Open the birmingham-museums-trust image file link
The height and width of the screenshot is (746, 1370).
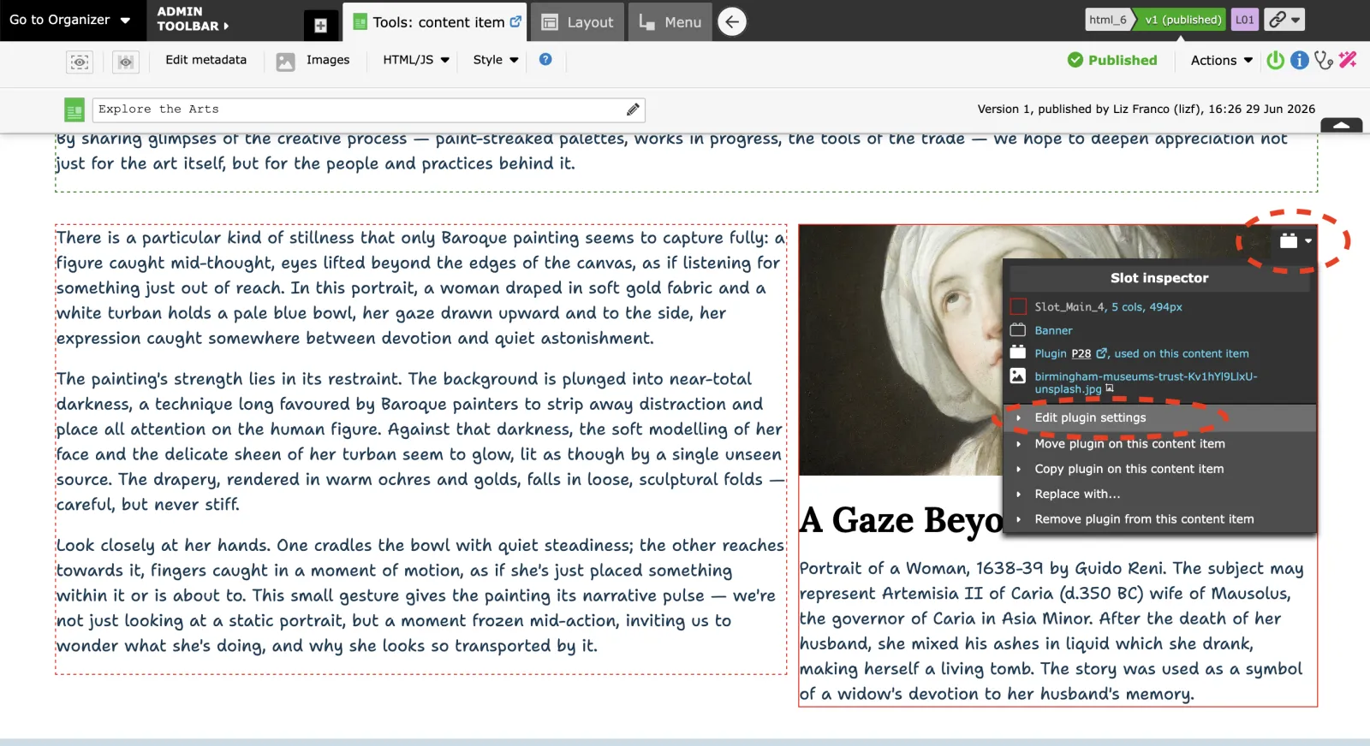click(1146, 382)
